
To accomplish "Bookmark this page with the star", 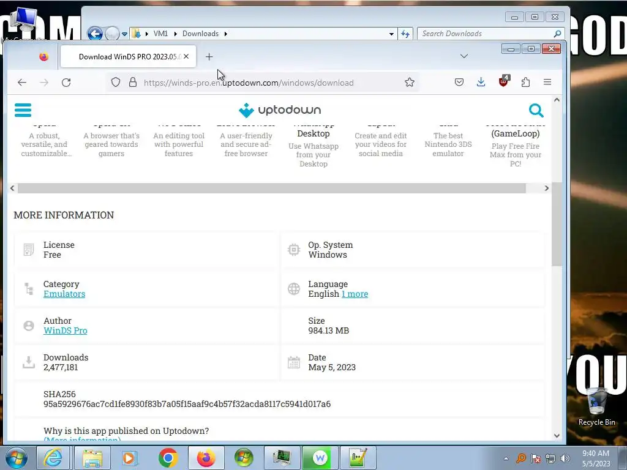I will click(x=410, y=83).
